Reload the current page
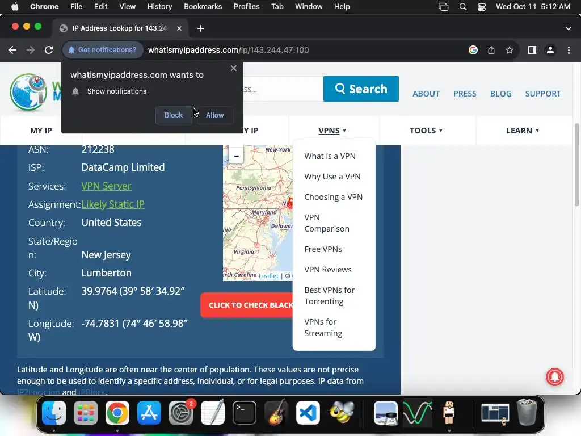Screen dimensions: 581x436 tap(49, 50)
